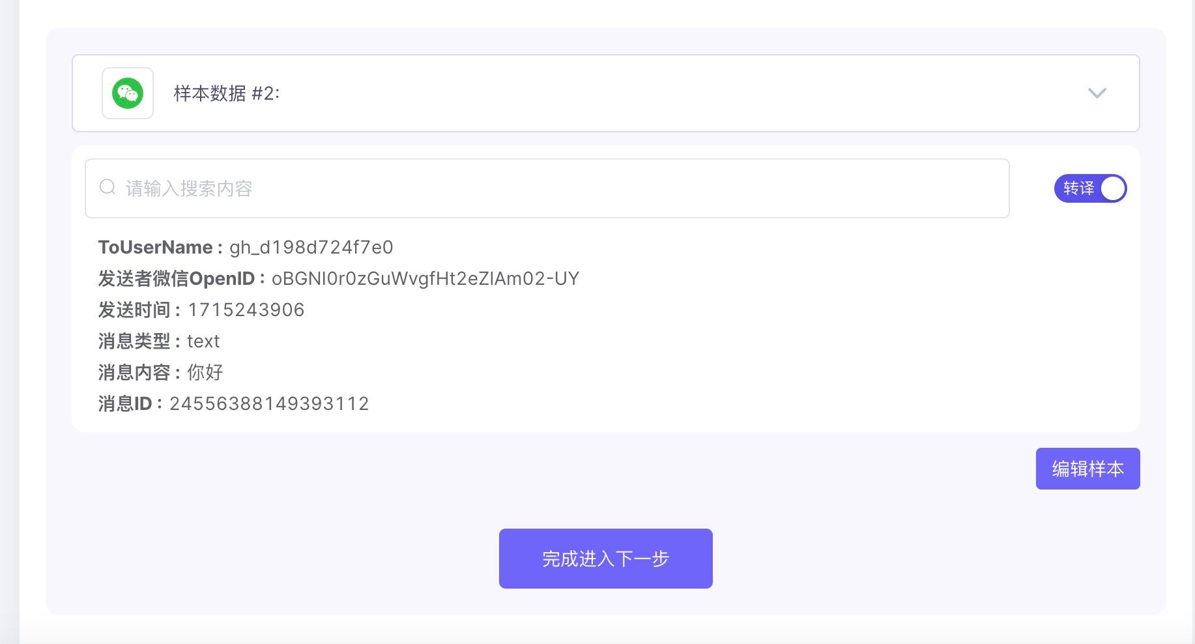This screenshot has width=1195, height=644.
Task: Select the 发送者微信OpenID label
Action: [x=177, y=278]
